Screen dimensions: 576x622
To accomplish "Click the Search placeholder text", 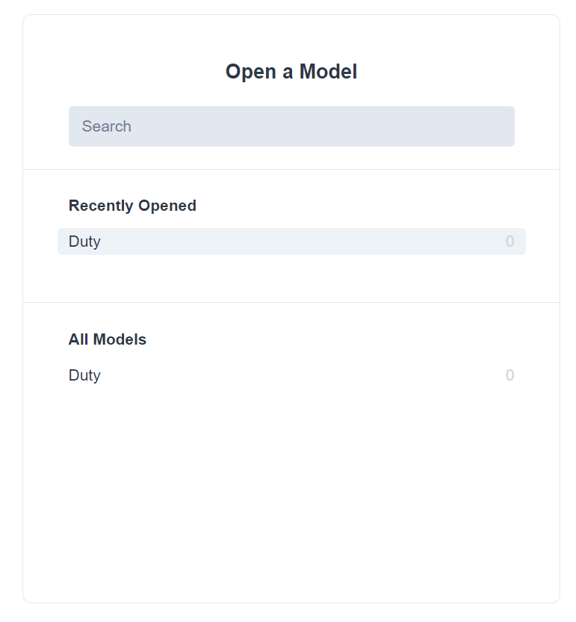I will [106, 126].
